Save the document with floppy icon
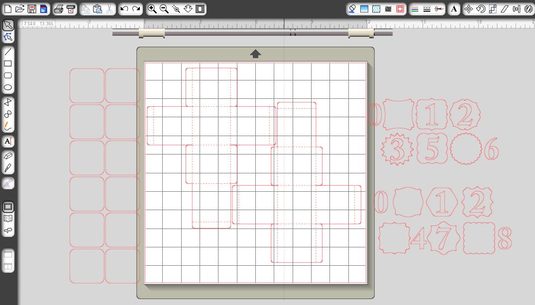The image size is (535, 305). point(32,9)
